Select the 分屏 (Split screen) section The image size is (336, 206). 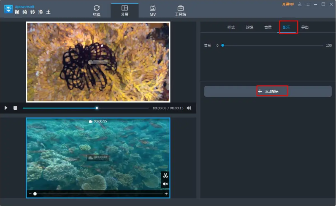click(x=125, y=11)
